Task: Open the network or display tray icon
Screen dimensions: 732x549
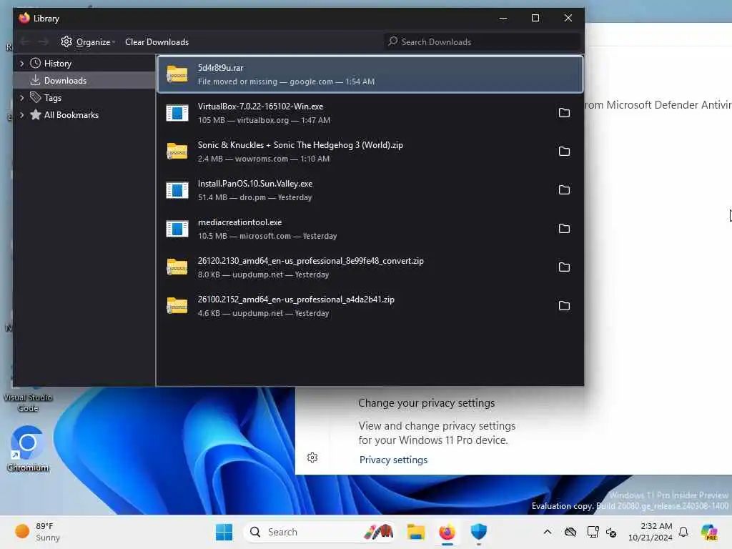Action: tap(593, 532)
